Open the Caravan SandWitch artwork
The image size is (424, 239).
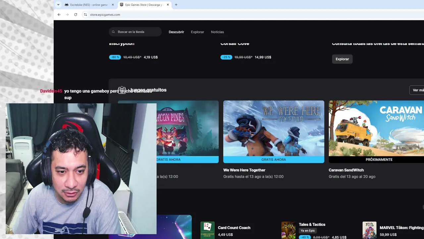[376, 128]
